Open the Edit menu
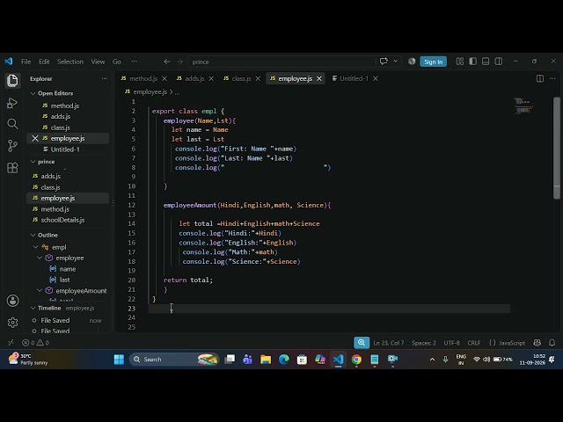The image size is (563, 422). [44, 62]
